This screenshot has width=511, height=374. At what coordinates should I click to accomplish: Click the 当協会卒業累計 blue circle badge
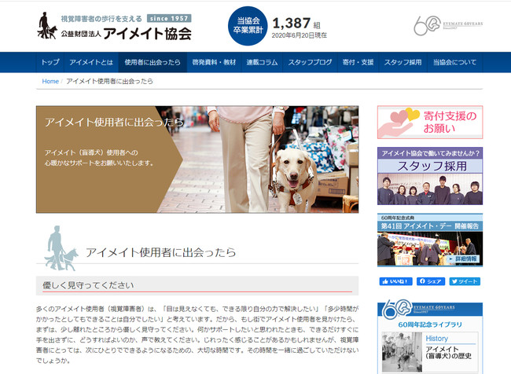248,26
